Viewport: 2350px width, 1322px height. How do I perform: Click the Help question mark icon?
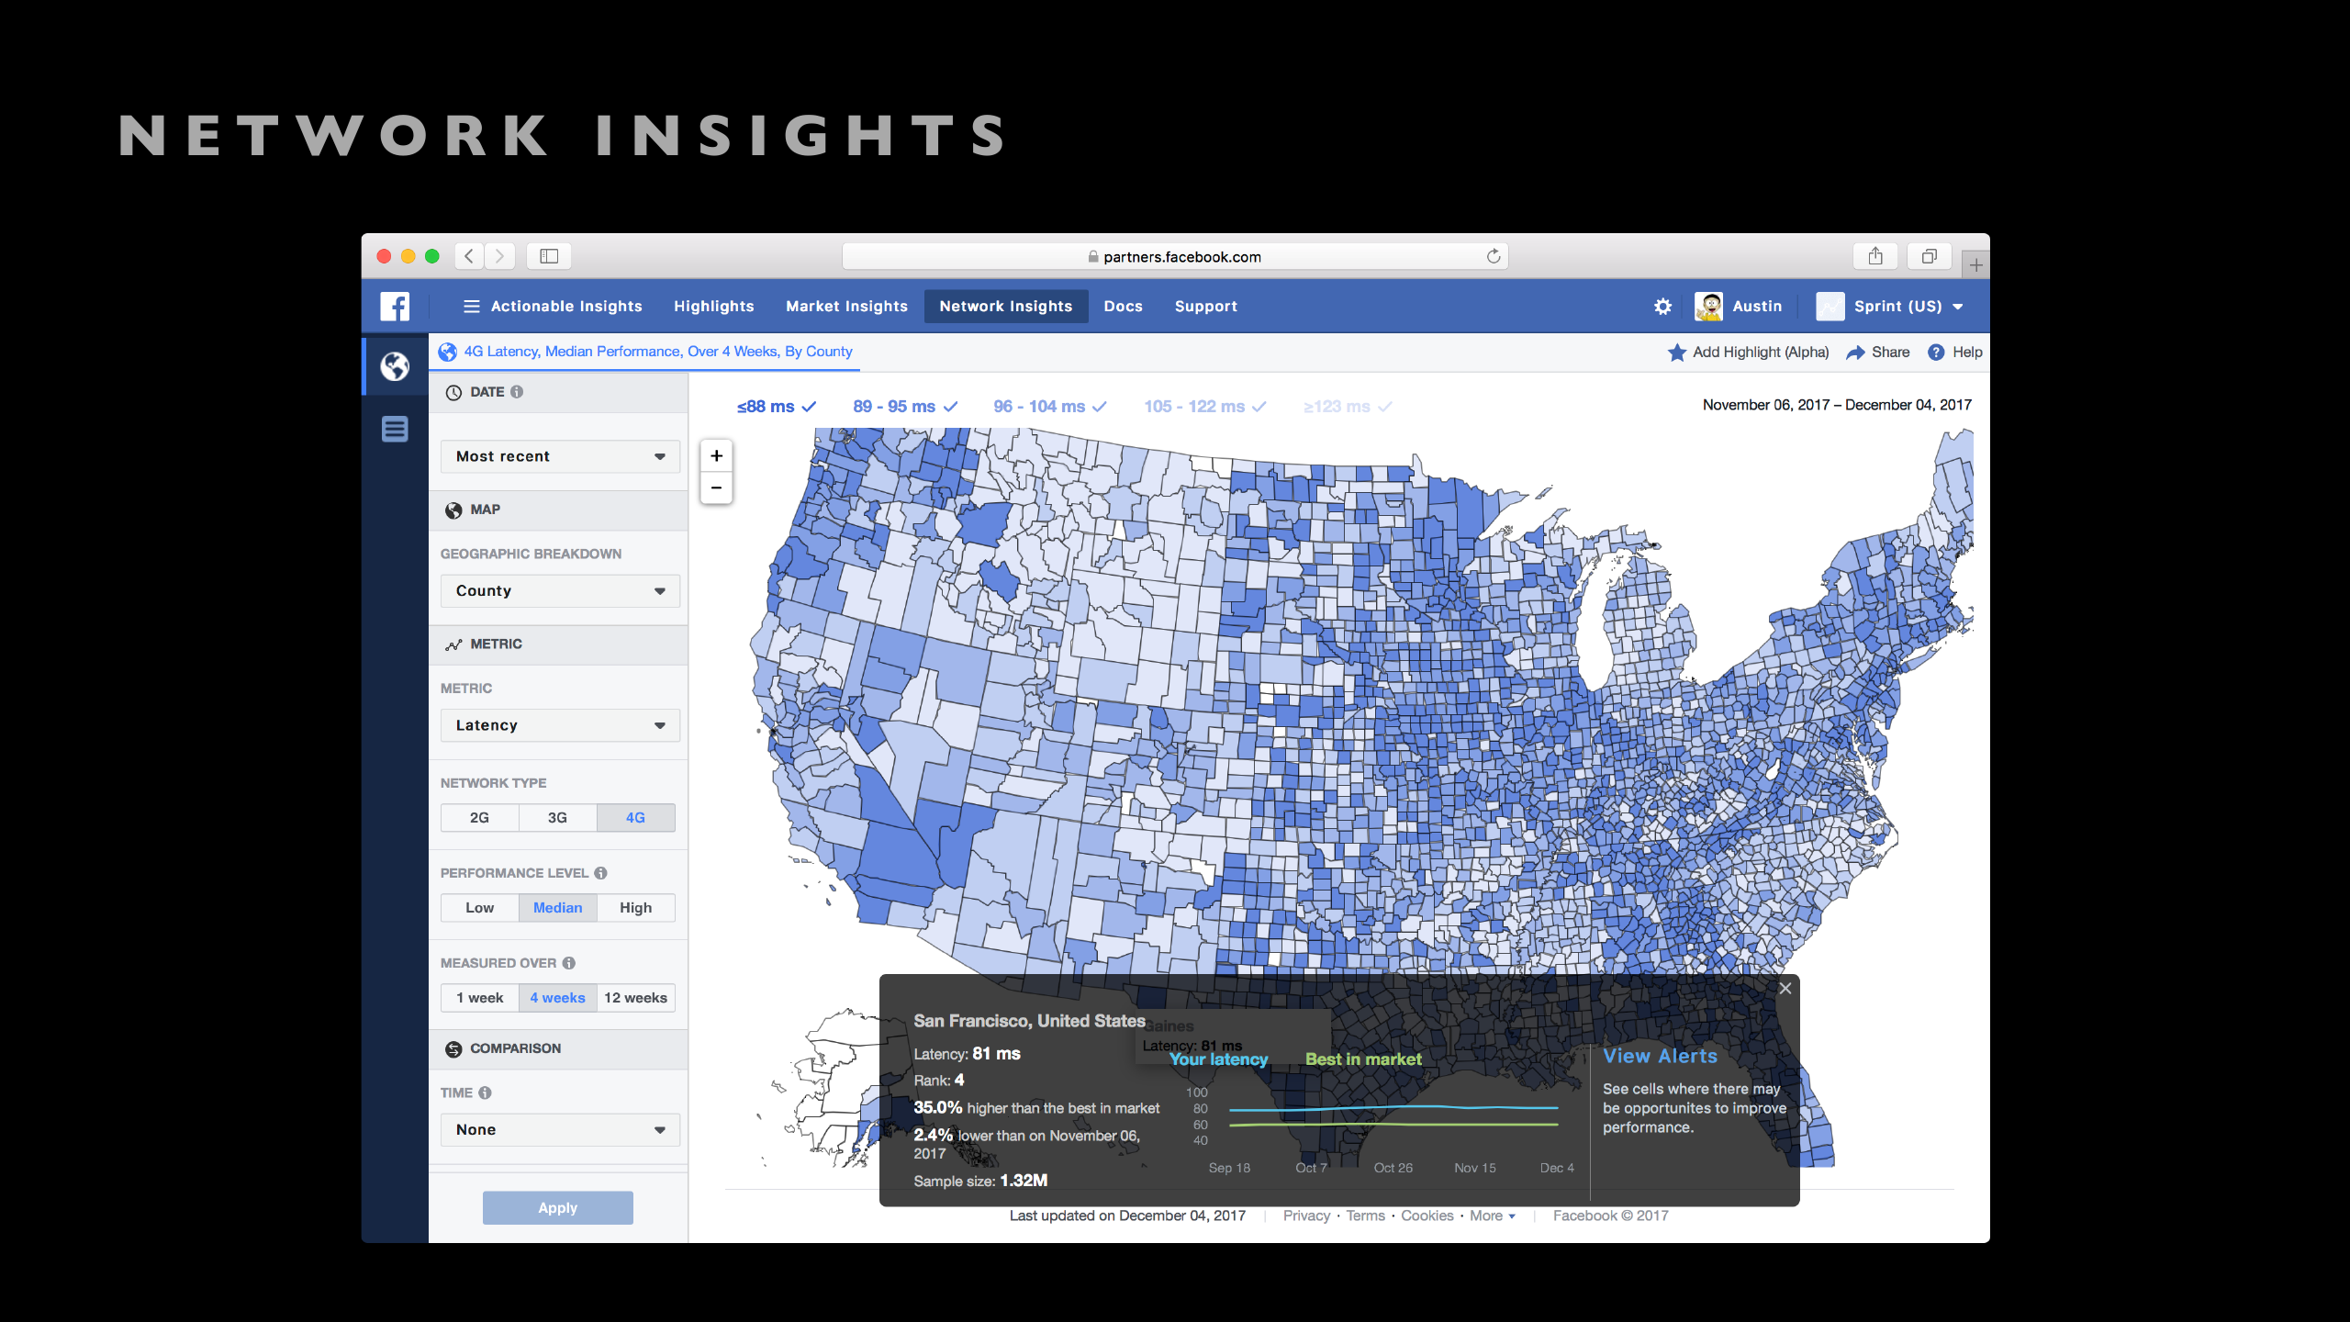pyautogui.click(x=1936, y=353)
